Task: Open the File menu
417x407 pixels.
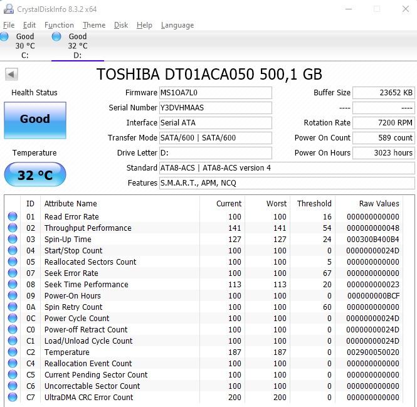Action: click(9, 25)
